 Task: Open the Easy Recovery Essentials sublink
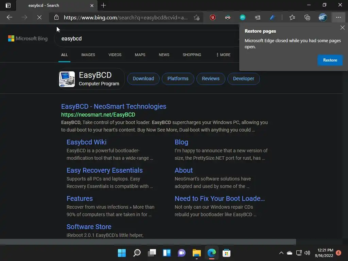(105, 170)
